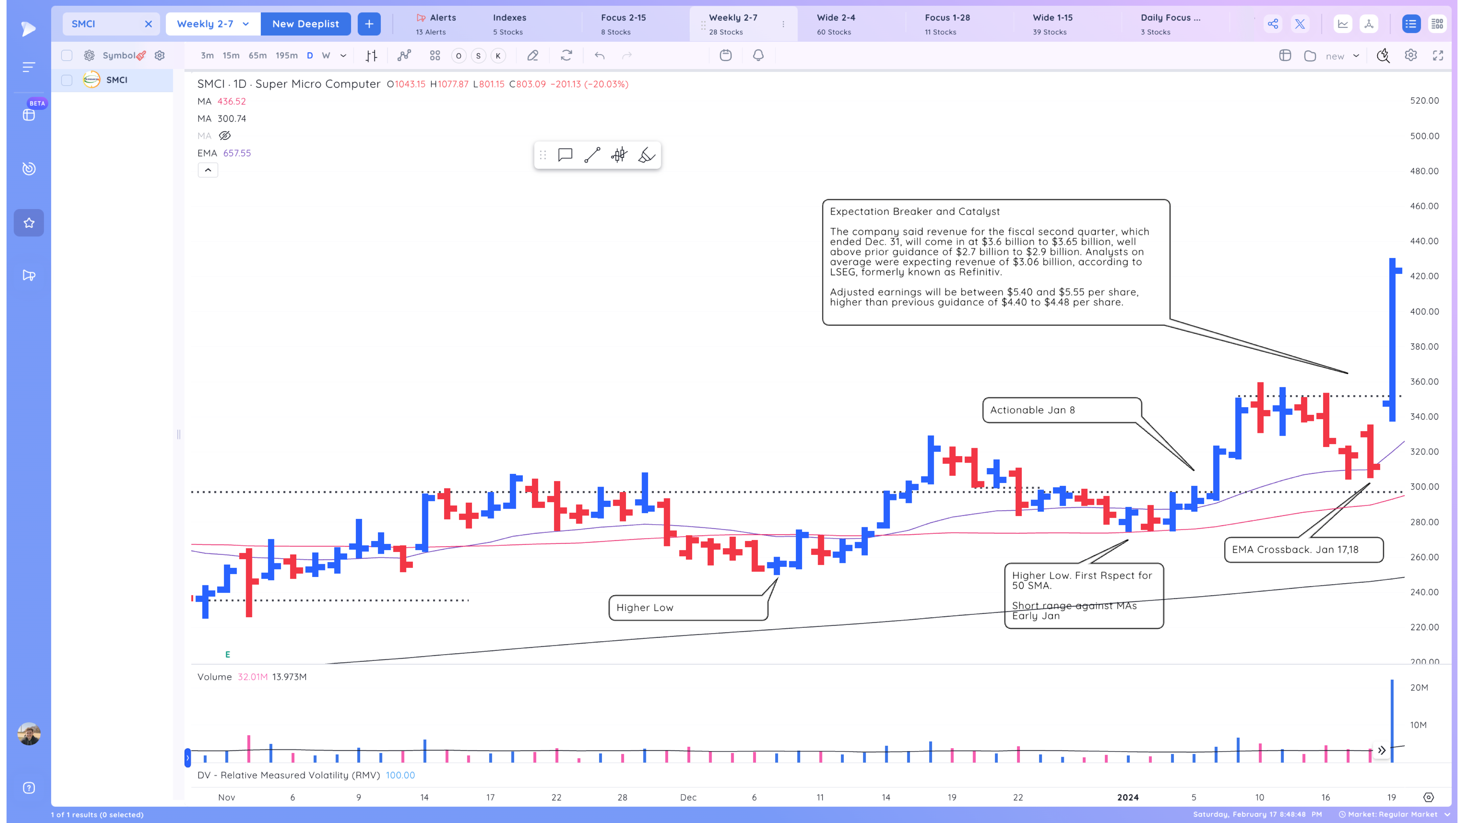Share to X Twitter icon
Viewport: 1464px width, 823px height.
tap(1300, 24)
